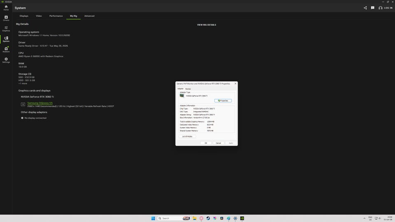Select the Adapter tab in Properties dialog
395x222 pixels.
pos(180,89)
